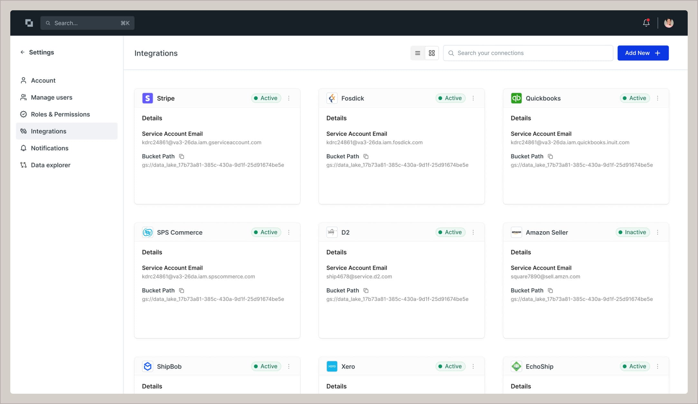Open the Manage users page

[51, 97]
